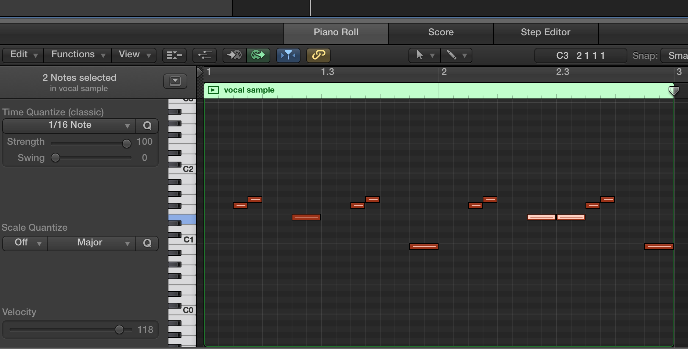This screenshot has width=688, height=349.
Task: Click the Scale Quantize Q button
Action: pos(147,243)
